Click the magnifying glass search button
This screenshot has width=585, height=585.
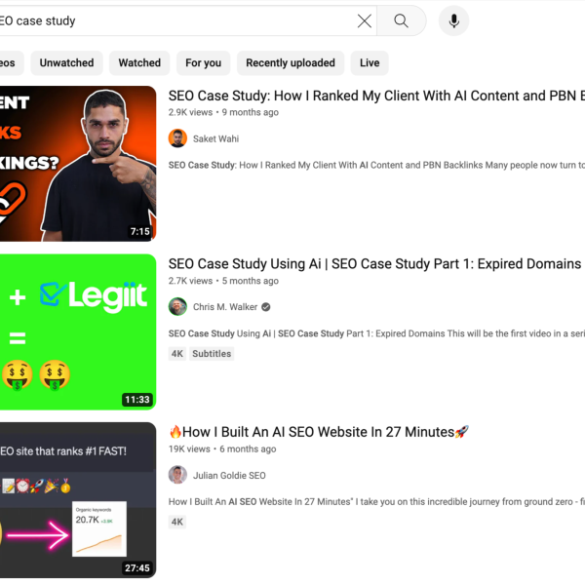(x=401, y=20)
